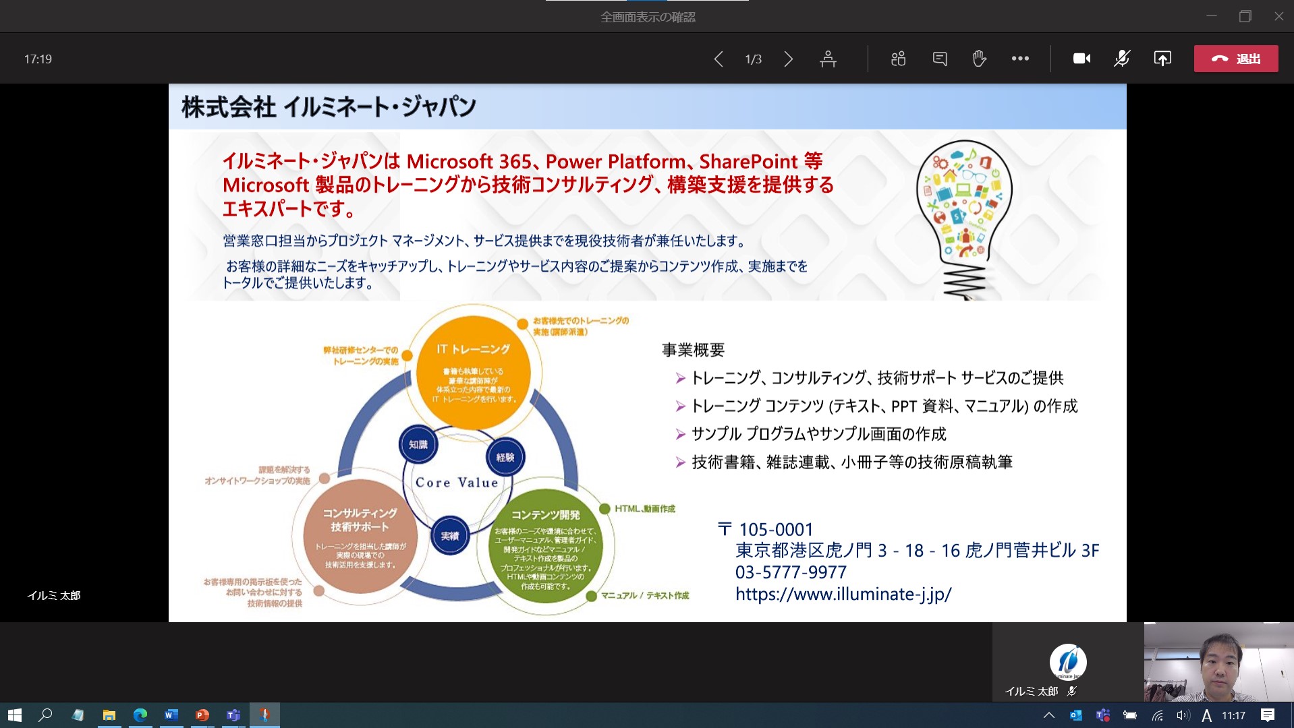Click the highlighted active app on taskbar

coord(264,715)
